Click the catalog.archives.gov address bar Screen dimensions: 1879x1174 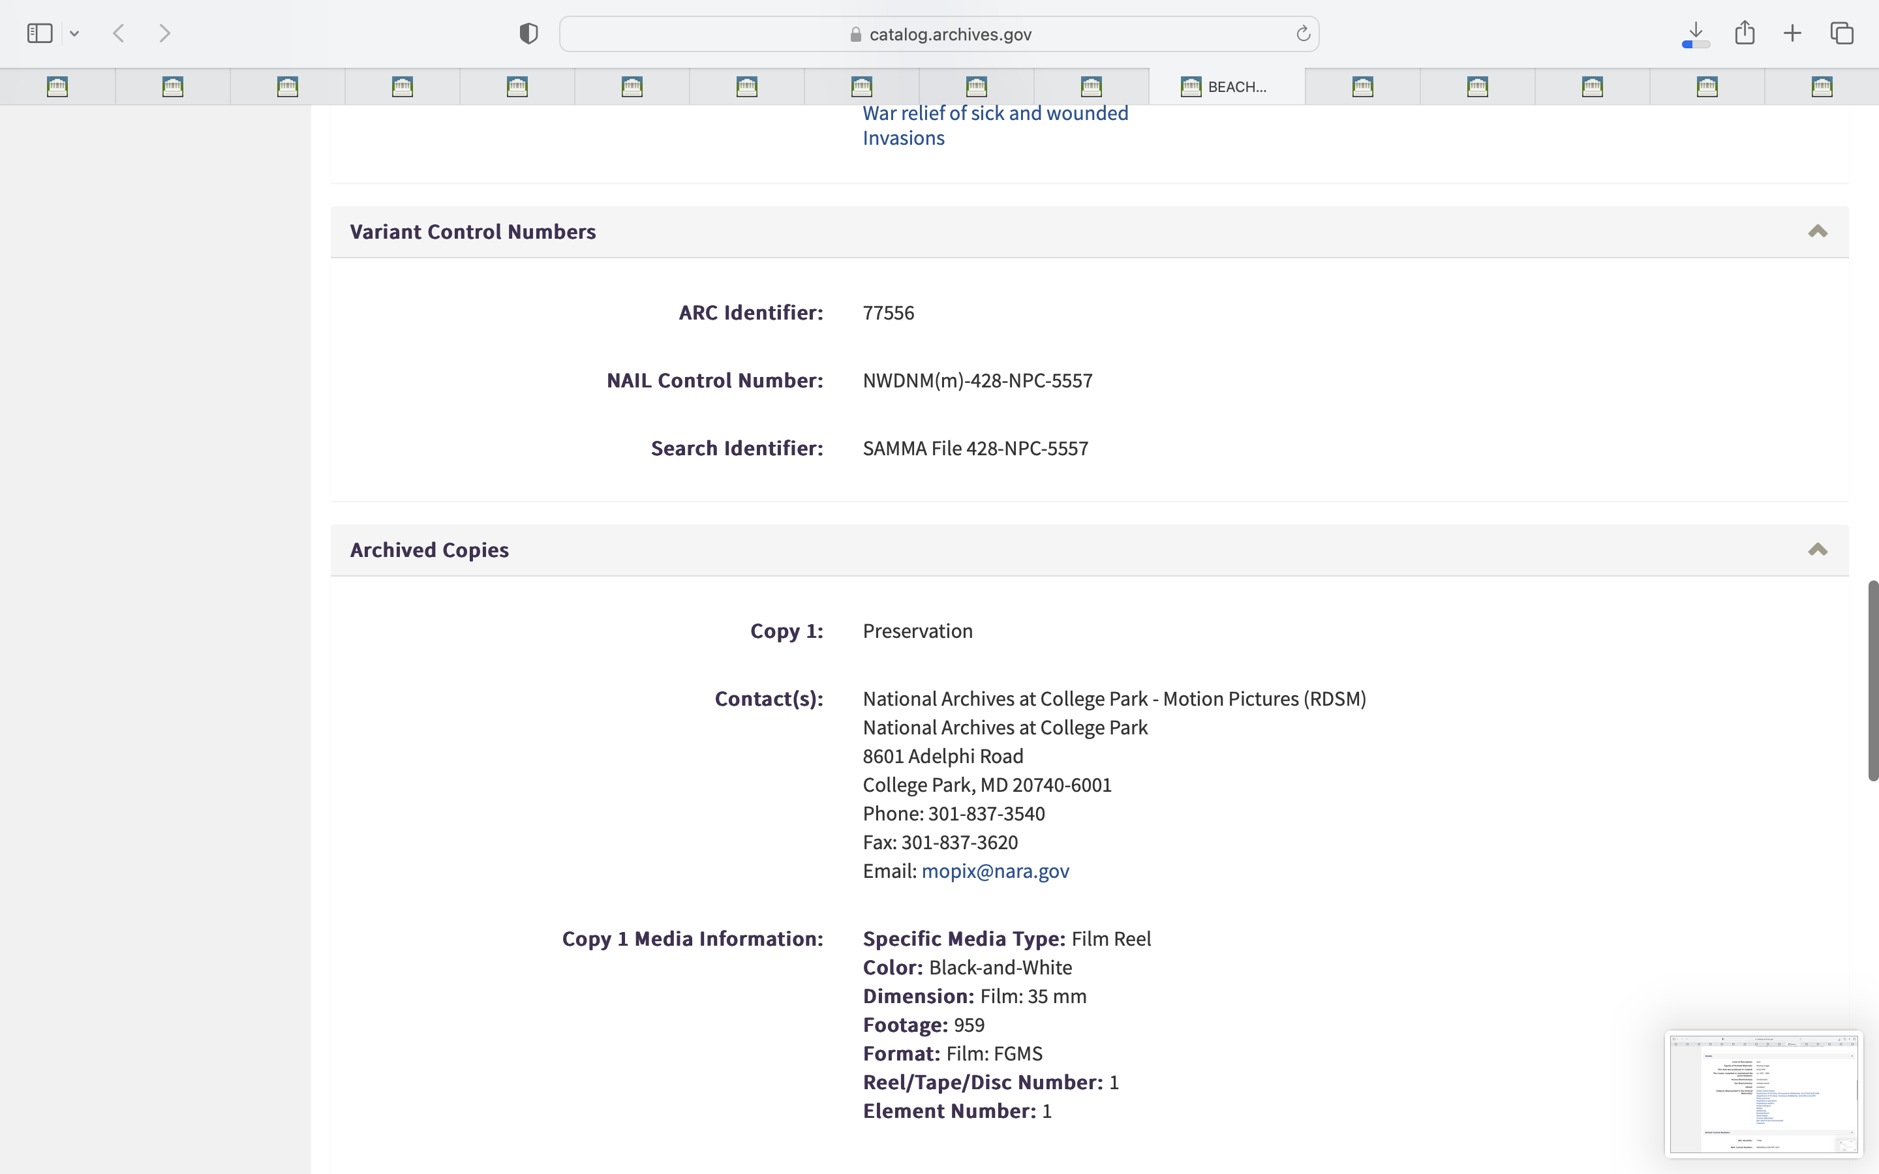click(x=939, y=34)
